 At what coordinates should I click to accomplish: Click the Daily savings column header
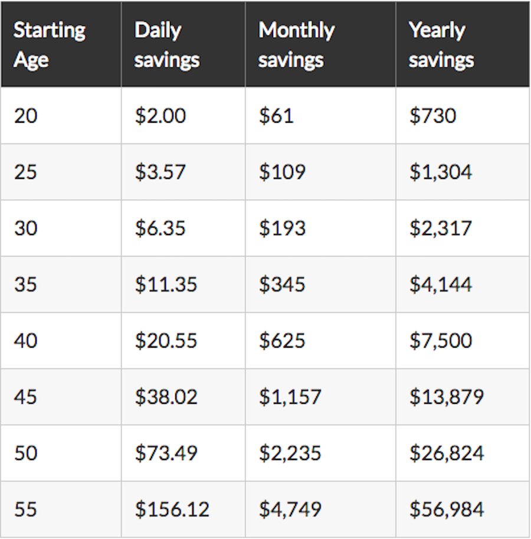coord(167,45)
